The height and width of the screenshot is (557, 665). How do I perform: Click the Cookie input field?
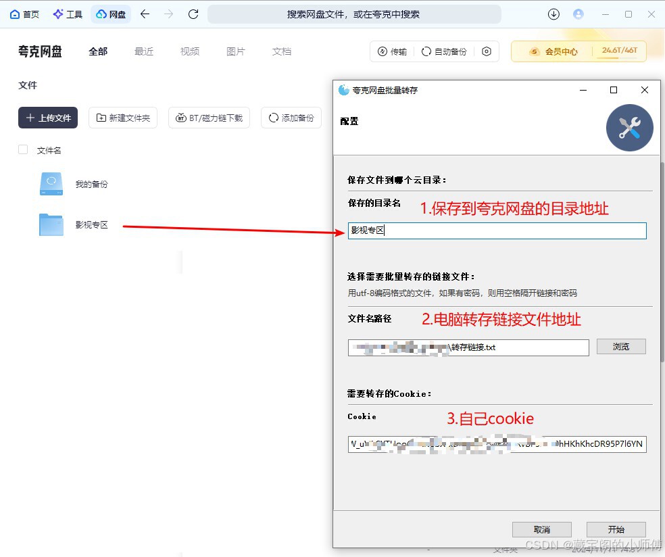click(497, 444)
